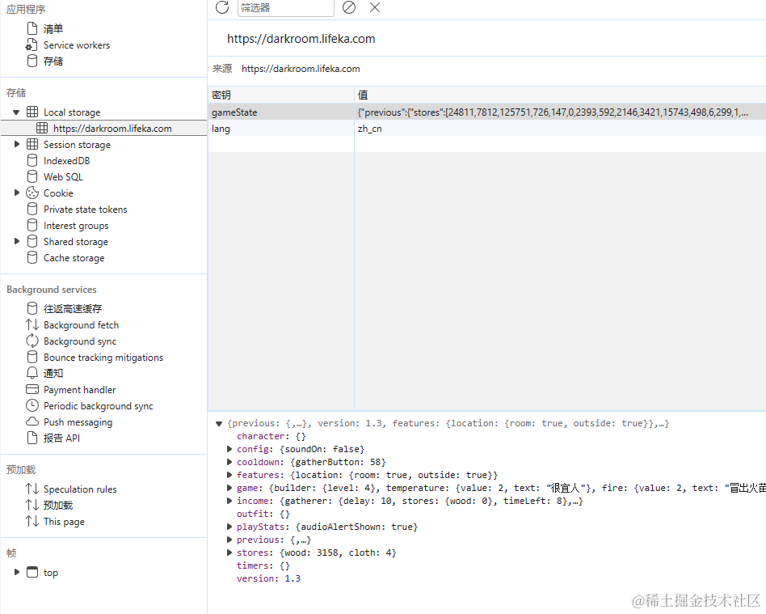
Task: Click the 报告 API file icon
Action: tap(32, 438)
